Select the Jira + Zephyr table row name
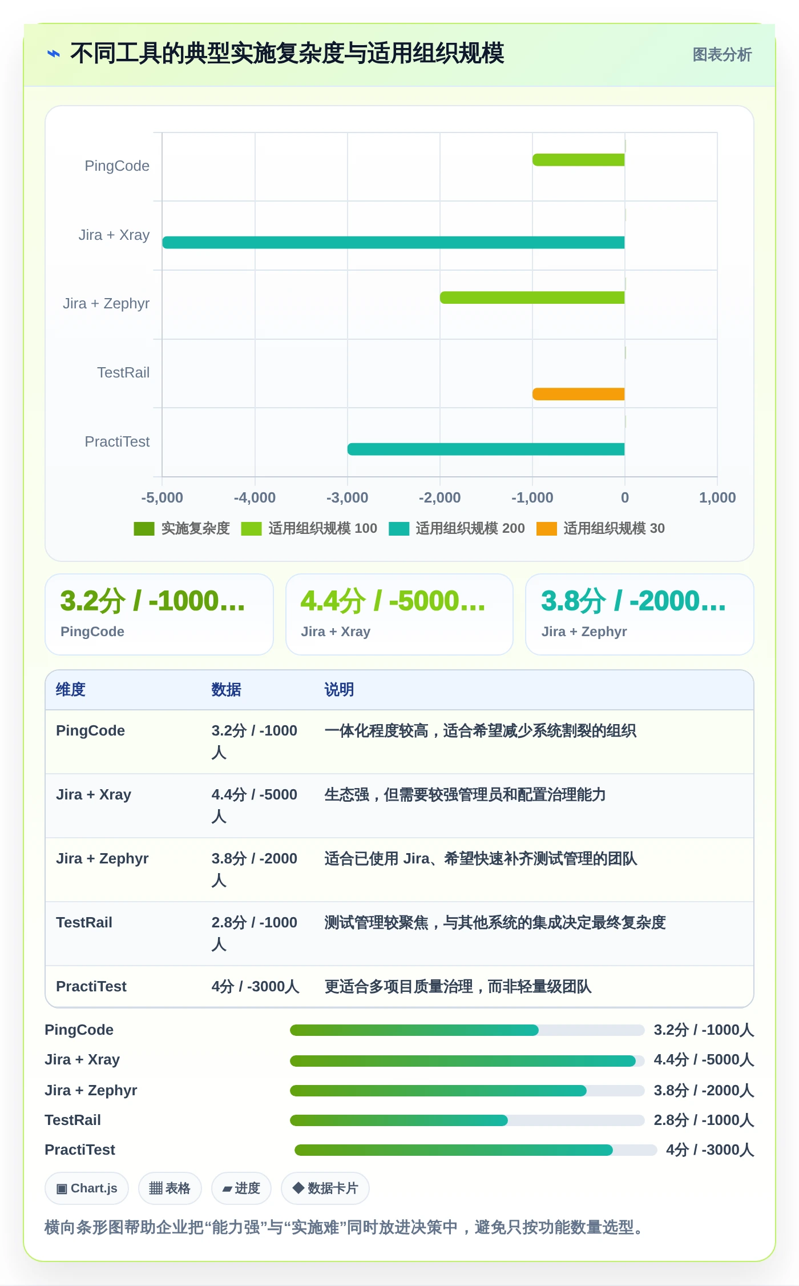 point(102,859)
